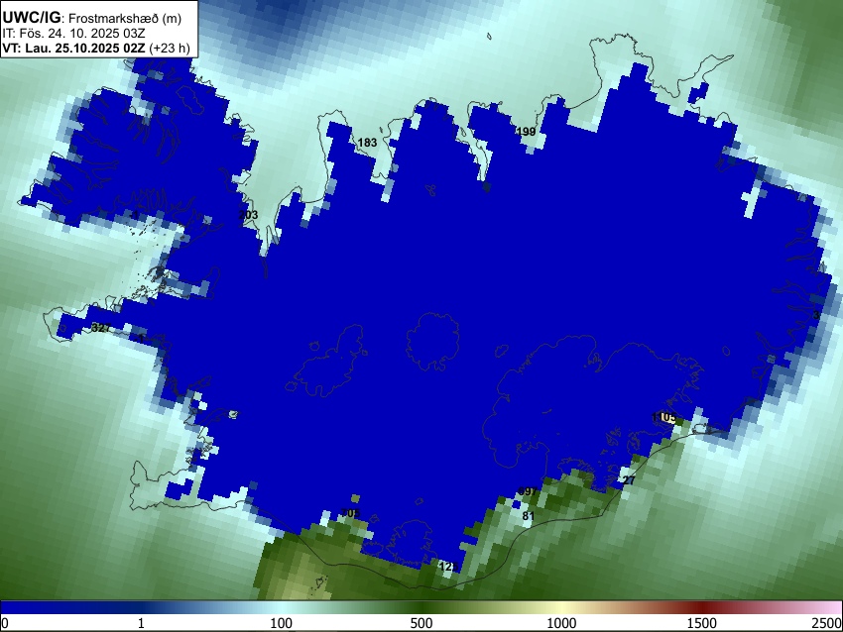The image size is (843, 632).
Task: Click the station value '203' on the map
Action: click(248, 215)
